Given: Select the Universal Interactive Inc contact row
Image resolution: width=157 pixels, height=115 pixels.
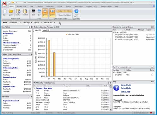Looking at the screenshot, I should pos(72,91).
